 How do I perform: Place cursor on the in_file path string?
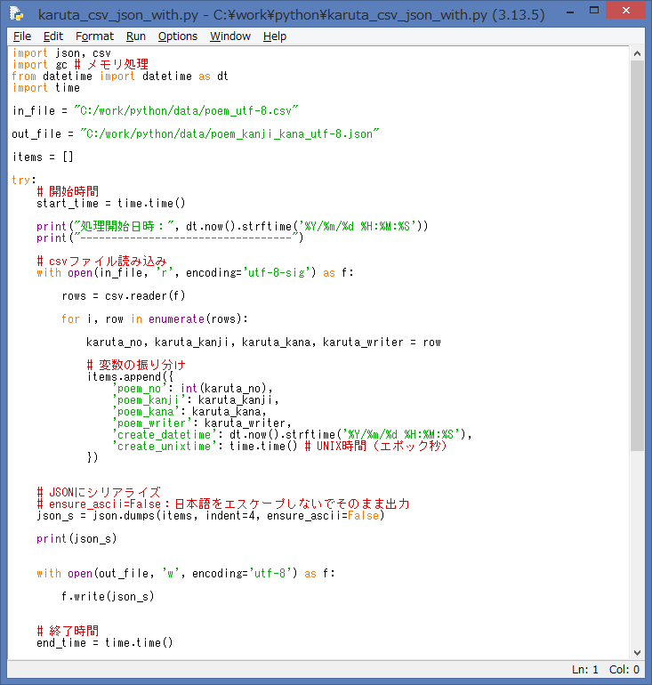coord(187,110)
